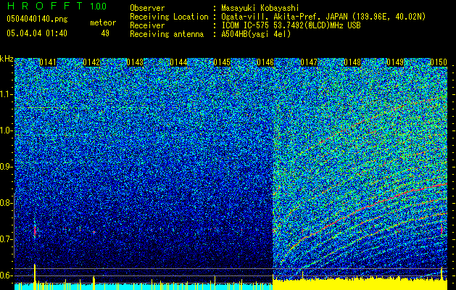This screenshot has height=290, width=456.
Task: Click the 1.1 kHz axis label
Action: pos(7,95)
